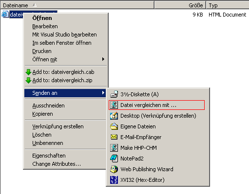Viewport: 249px width, 194px height.
Task: Select Datei vergleichen mit … entry
Action: tap(158, 105)
